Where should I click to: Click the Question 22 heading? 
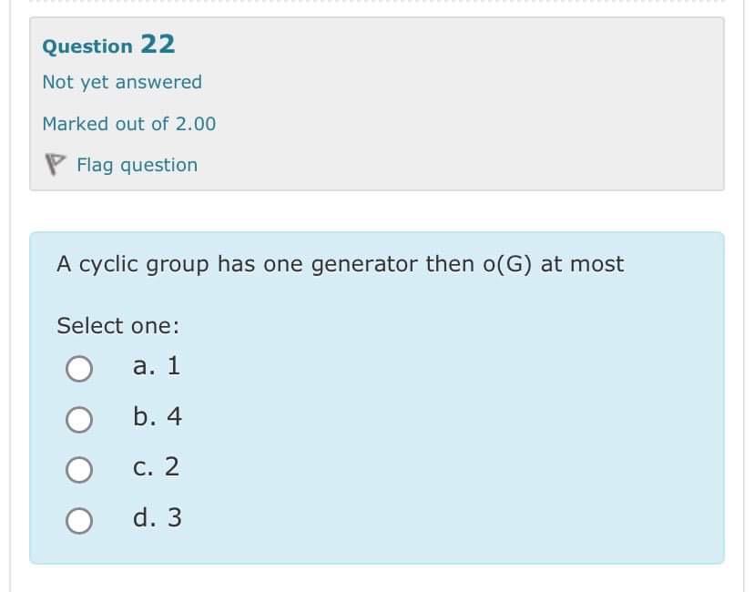(107, 45)
